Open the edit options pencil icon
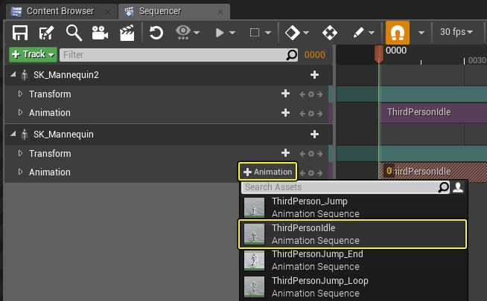This screenshot has height=301, width=487. point(358,32)
